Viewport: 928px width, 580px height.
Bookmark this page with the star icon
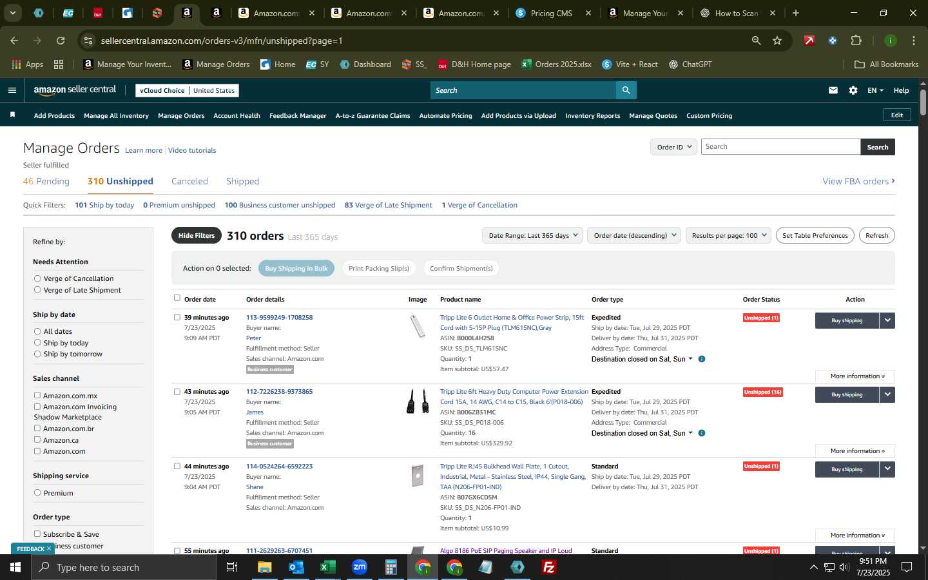pos(777,41)
